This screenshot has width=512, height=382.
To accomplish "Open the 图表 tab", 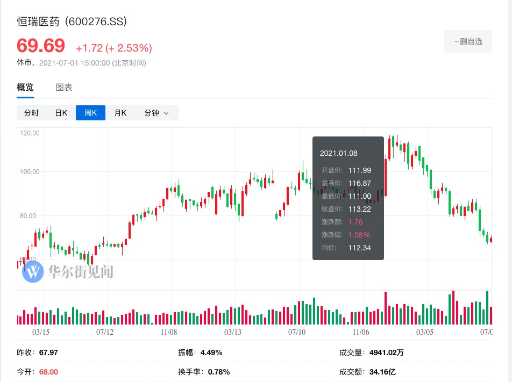I will (64, 88).
